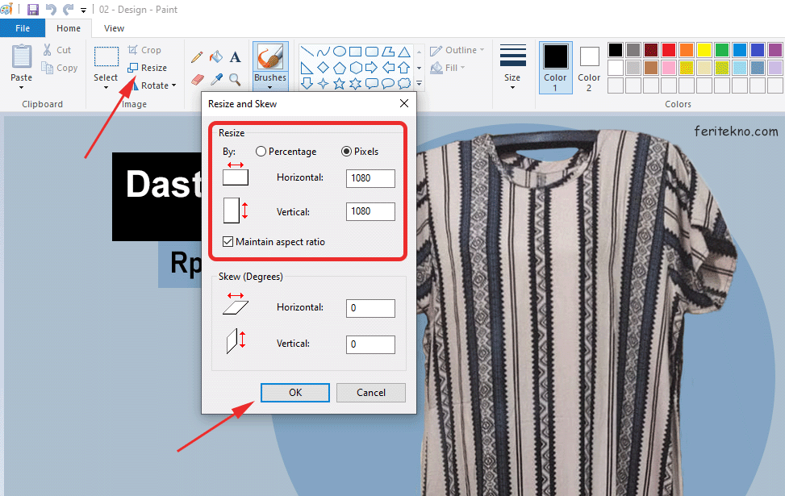Select the Magnifier tool
The height and width of the screenshot is (496, 785).
click(x=235, y=80)
